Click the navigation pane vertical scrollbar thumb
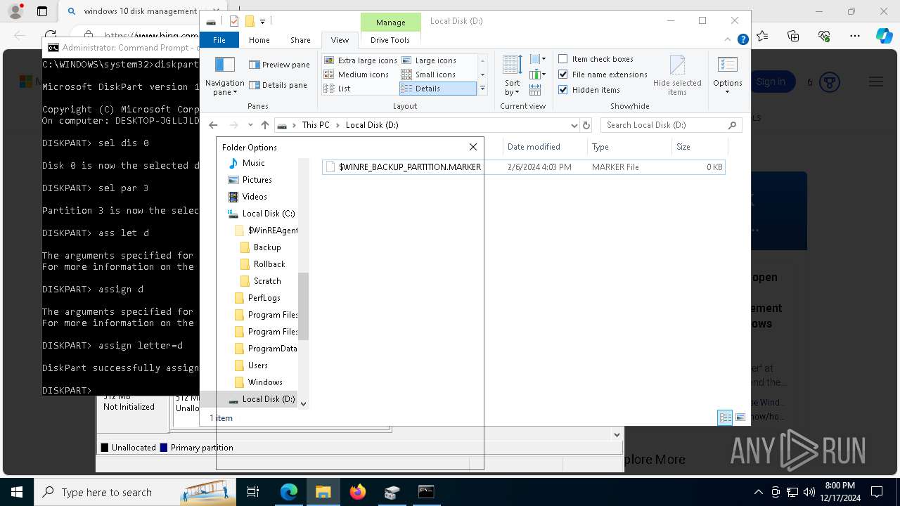Image resolution: width=900 pixels, height=506 pixels. pyautogui.click(x=303, y=306)
